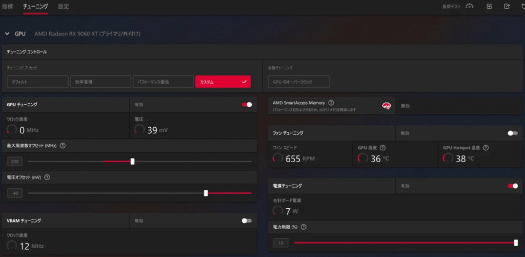Click the 200 frequency offset input box
The height and width of the screenshot is (257, 525).
15,162
